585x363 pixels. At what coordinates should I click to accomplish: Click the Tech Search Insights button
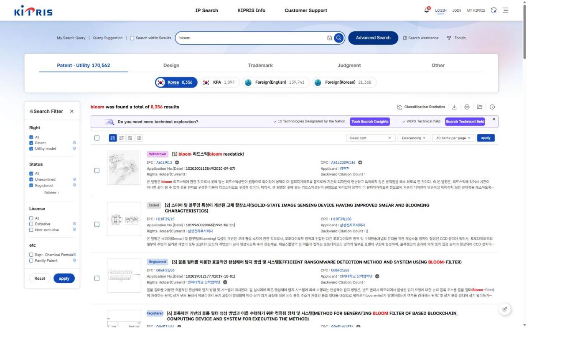[370, 122]
